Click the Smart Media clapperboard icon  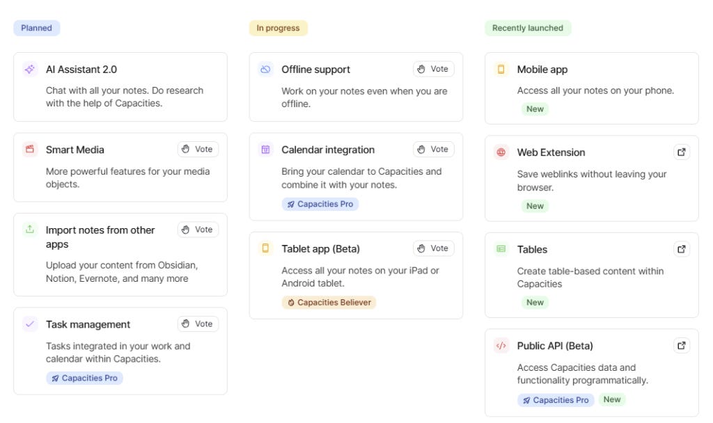[30, 150]
